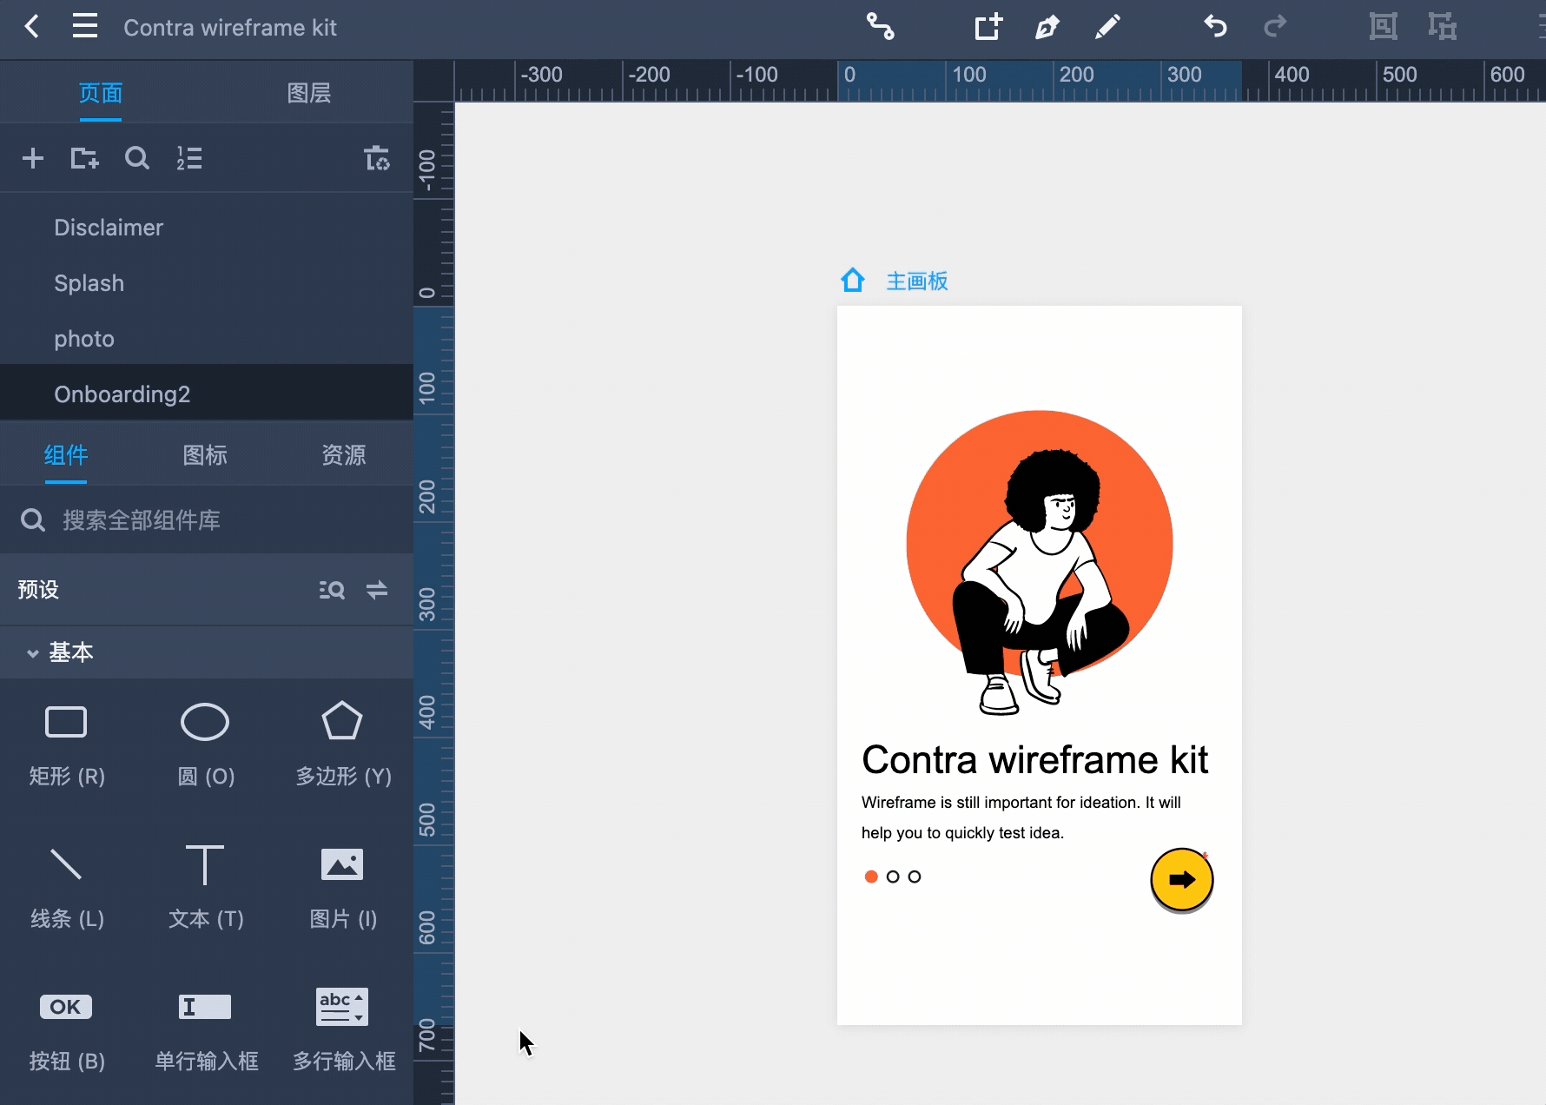Select the Pen tool
1546x1105 pixels.
[x=1047, y=27]
